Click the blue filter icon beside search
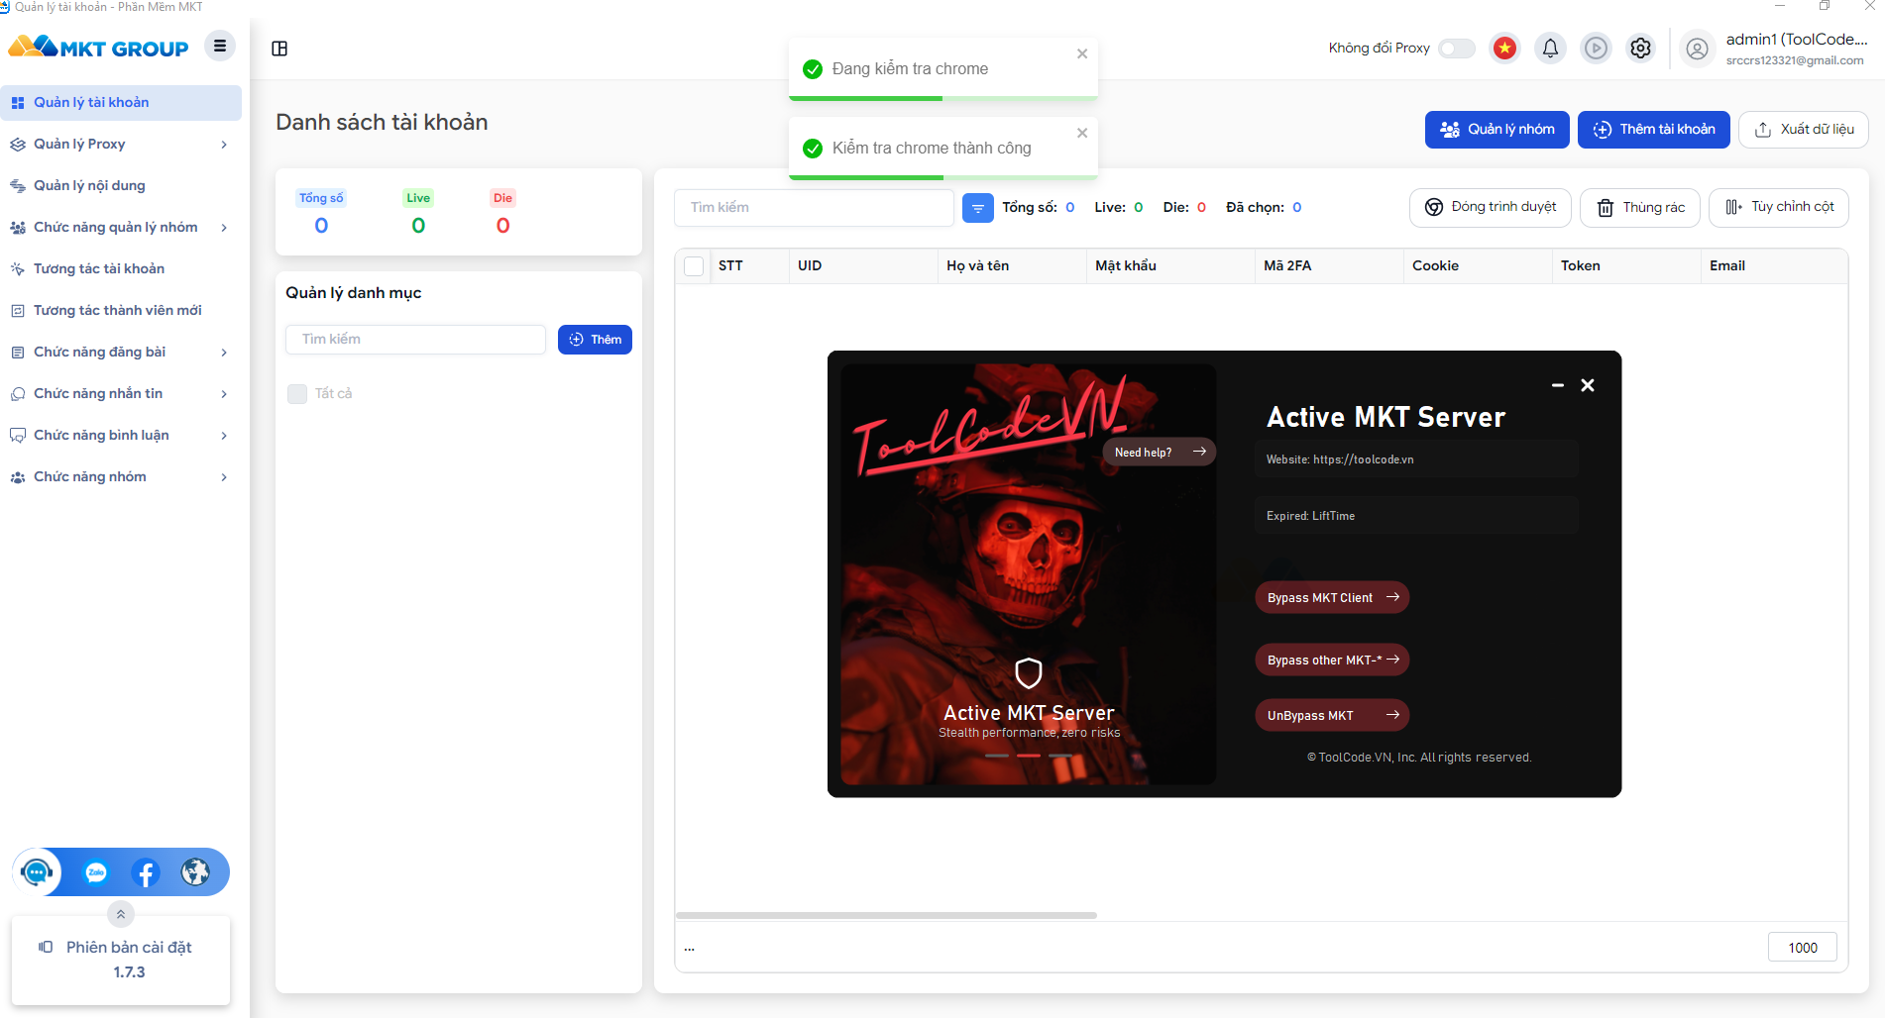 pyautogui.click(x=978, y=208)
